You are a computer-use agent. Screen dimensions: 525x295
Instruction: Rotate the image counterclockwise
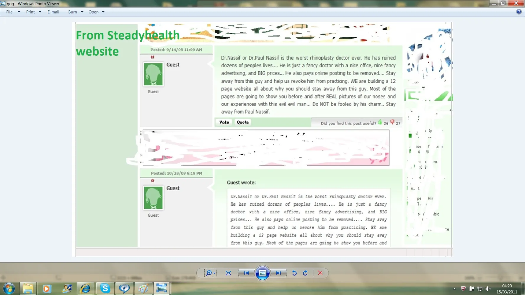294,273
